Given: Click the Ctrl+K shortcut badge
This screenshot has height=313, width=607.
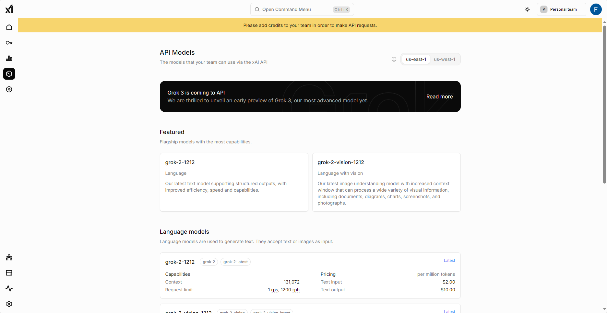Looking at the screenshot, I should click(x=341, y=10).
